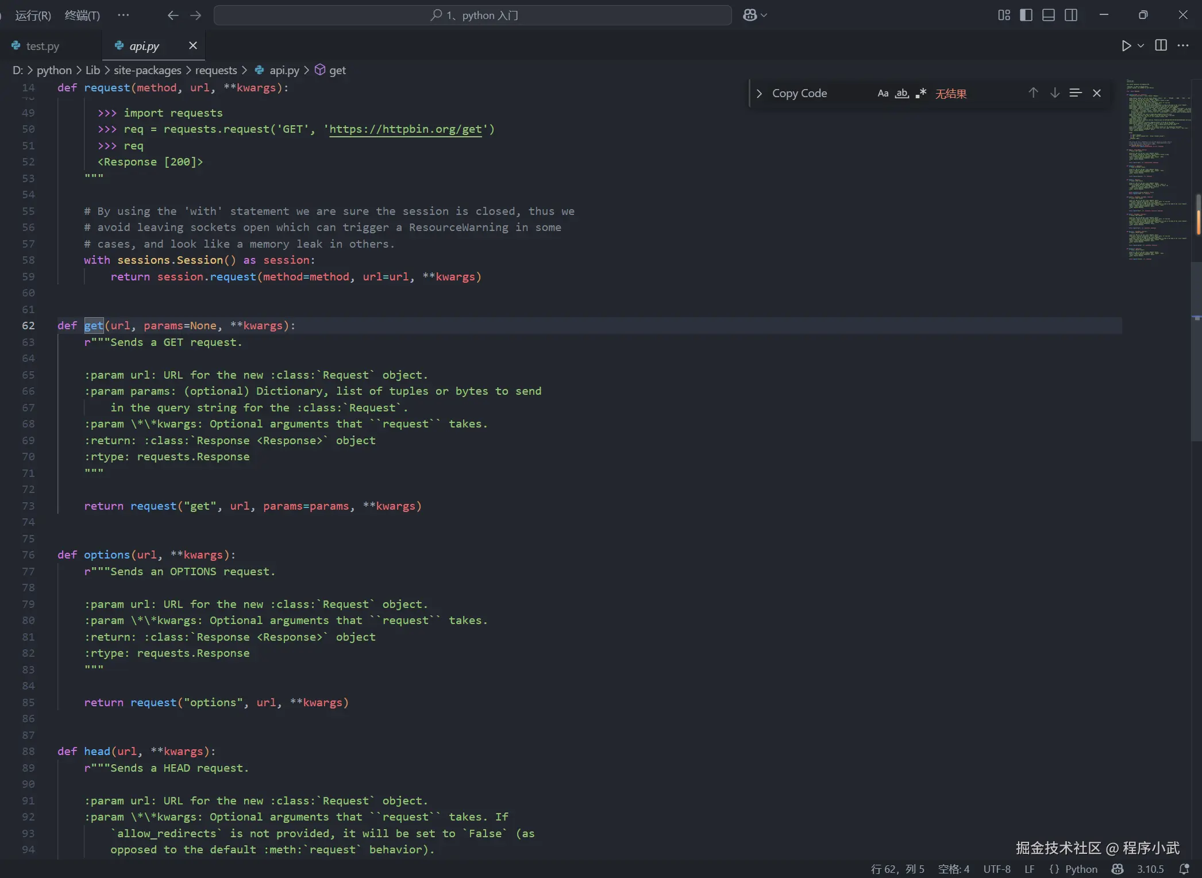The width and height of the screenshot is (1202, 878).
Task: Open editor more actions ellipsis
Action: coord(1183,45)
